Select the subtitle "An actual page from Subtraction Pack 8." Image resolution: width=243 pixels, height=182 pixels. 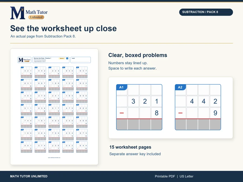(x=43, y=36)
